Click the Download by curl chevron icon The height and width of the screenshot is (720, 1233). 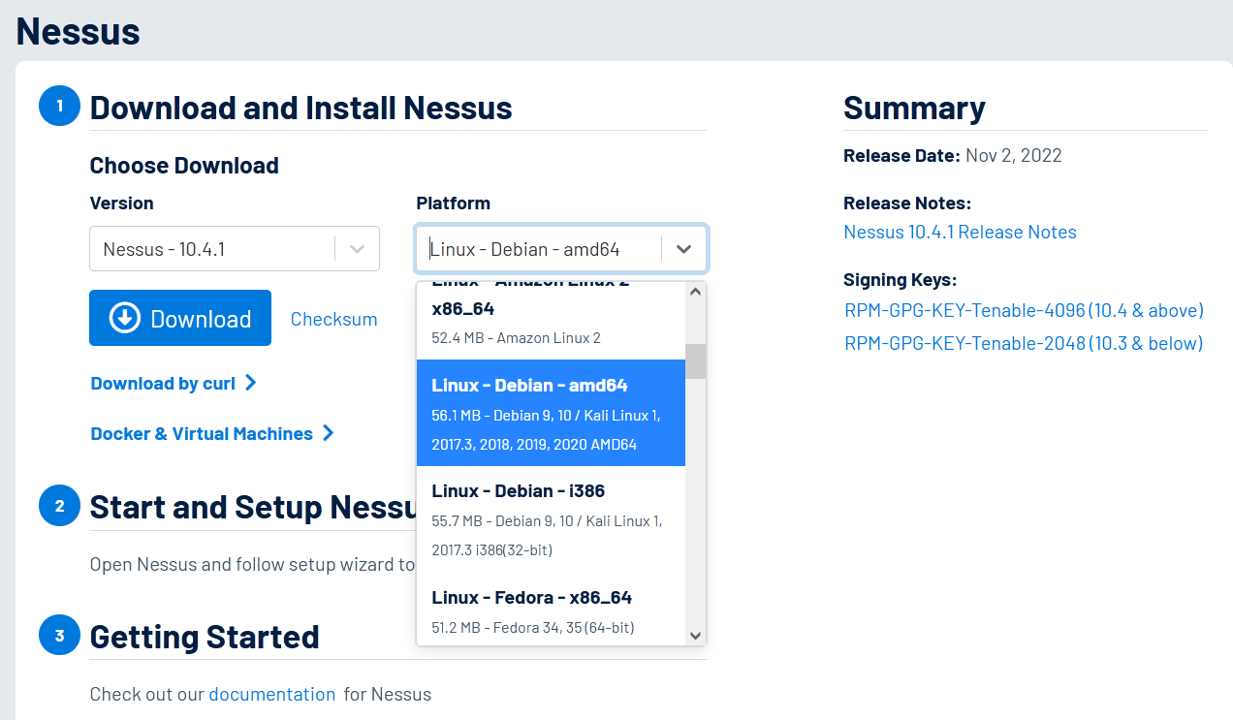pyautogui.click(x=250, y=383)
